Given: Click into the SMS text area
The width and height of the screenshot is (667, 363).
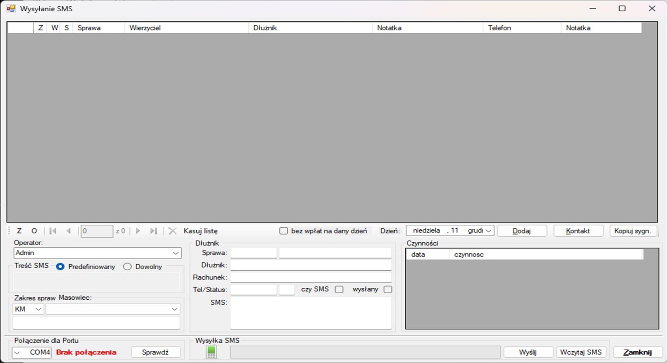Looking at the screenshot, I should (x=311, y=313).
